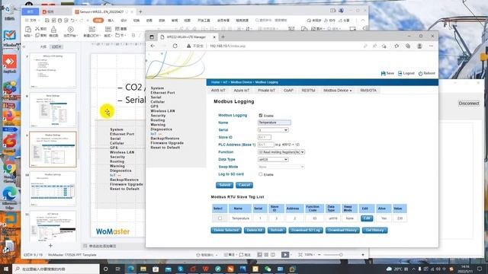Image resolution: width=488 pixels, height=274 pixels.
Task: Click the Edge address bar URL
Action: 228,46
